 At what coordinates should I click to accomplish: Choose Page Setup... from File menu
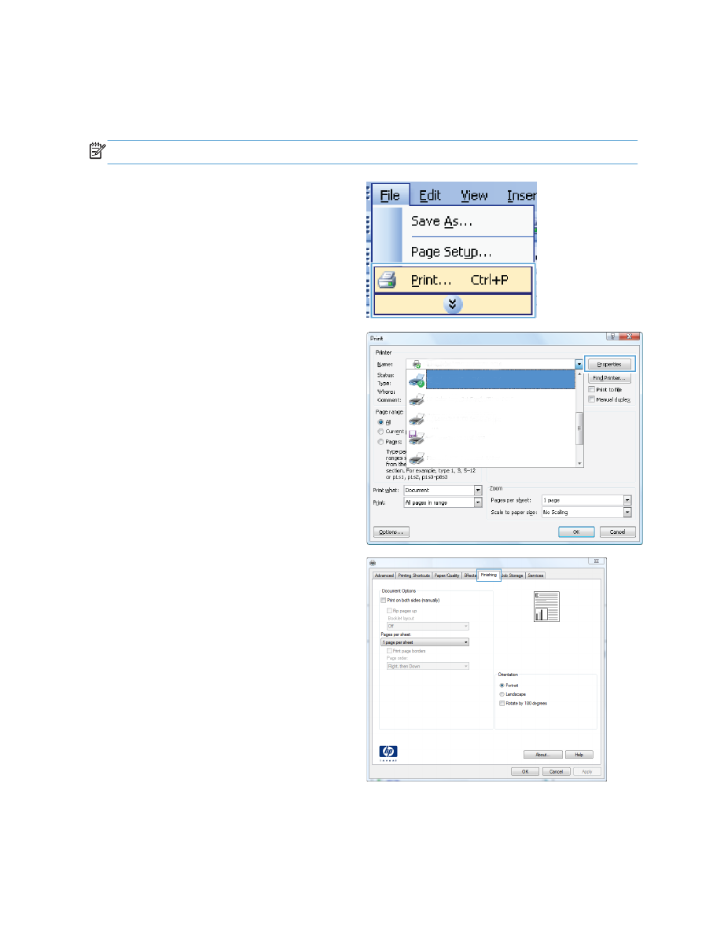451,252
